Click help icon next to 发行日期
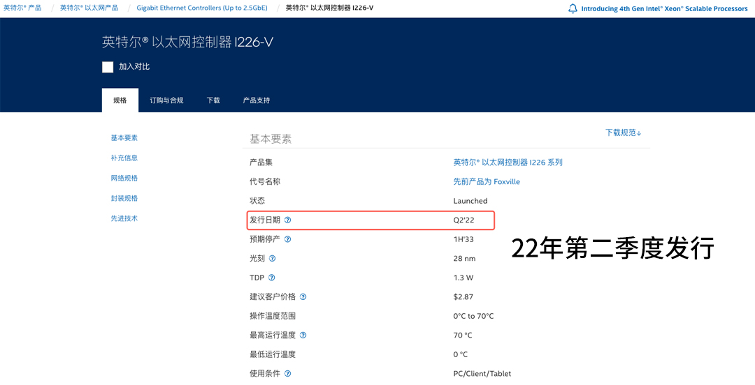Screen dimensions: 755x385 click(287, 220)
